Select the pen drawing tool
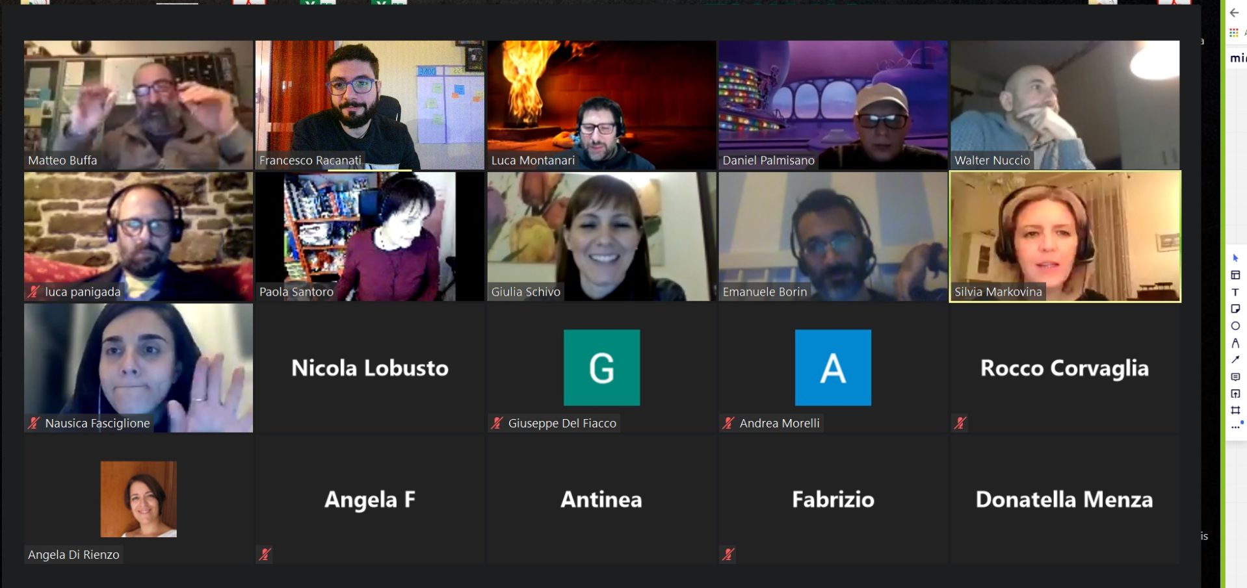 1235,342
